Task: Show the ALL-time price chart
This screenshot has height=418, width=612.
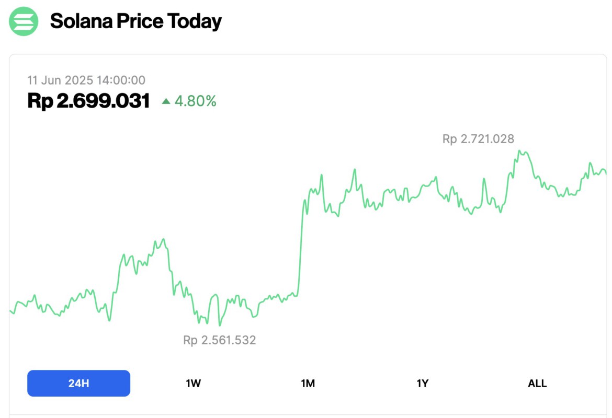Action: [x=537, y=383]
